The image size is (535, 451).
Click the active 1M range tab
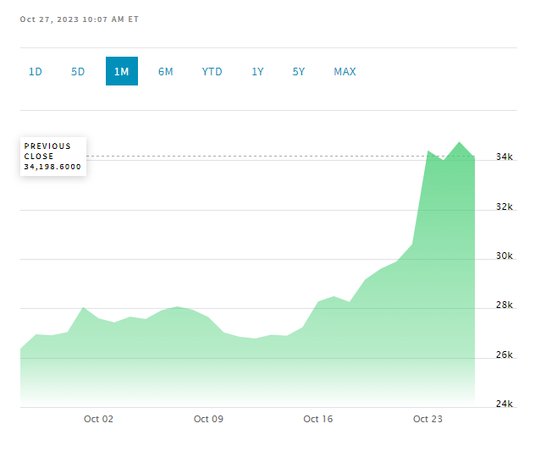122,72
